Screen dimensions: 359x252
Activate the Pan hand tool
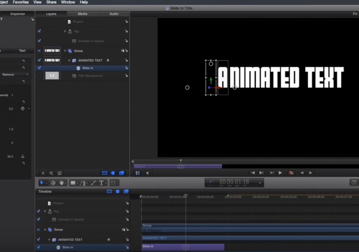61,183
